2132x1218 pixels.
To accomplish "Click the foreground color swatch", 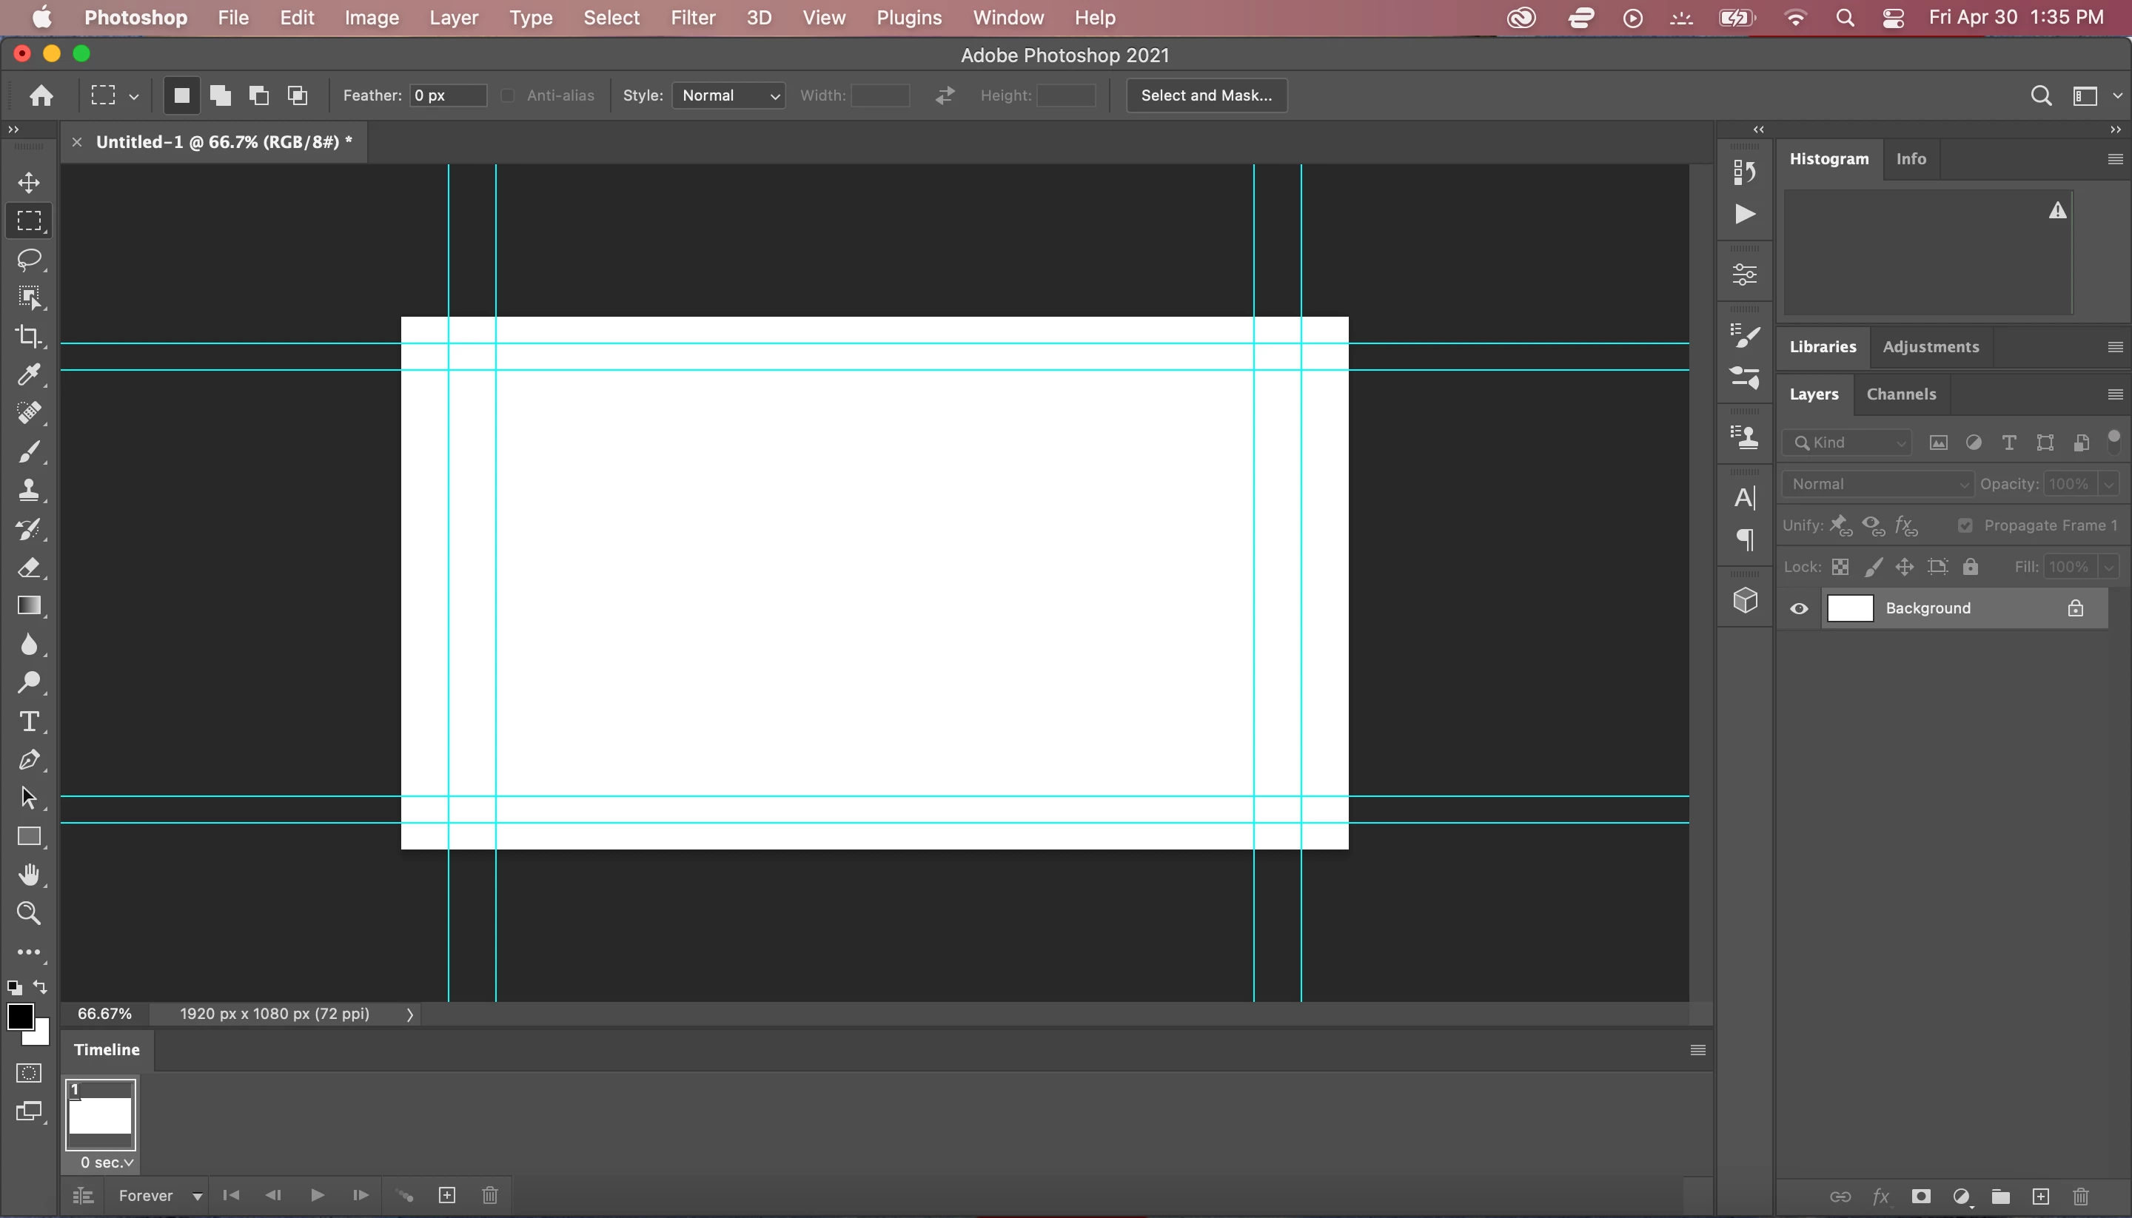I will [20, 1017].
